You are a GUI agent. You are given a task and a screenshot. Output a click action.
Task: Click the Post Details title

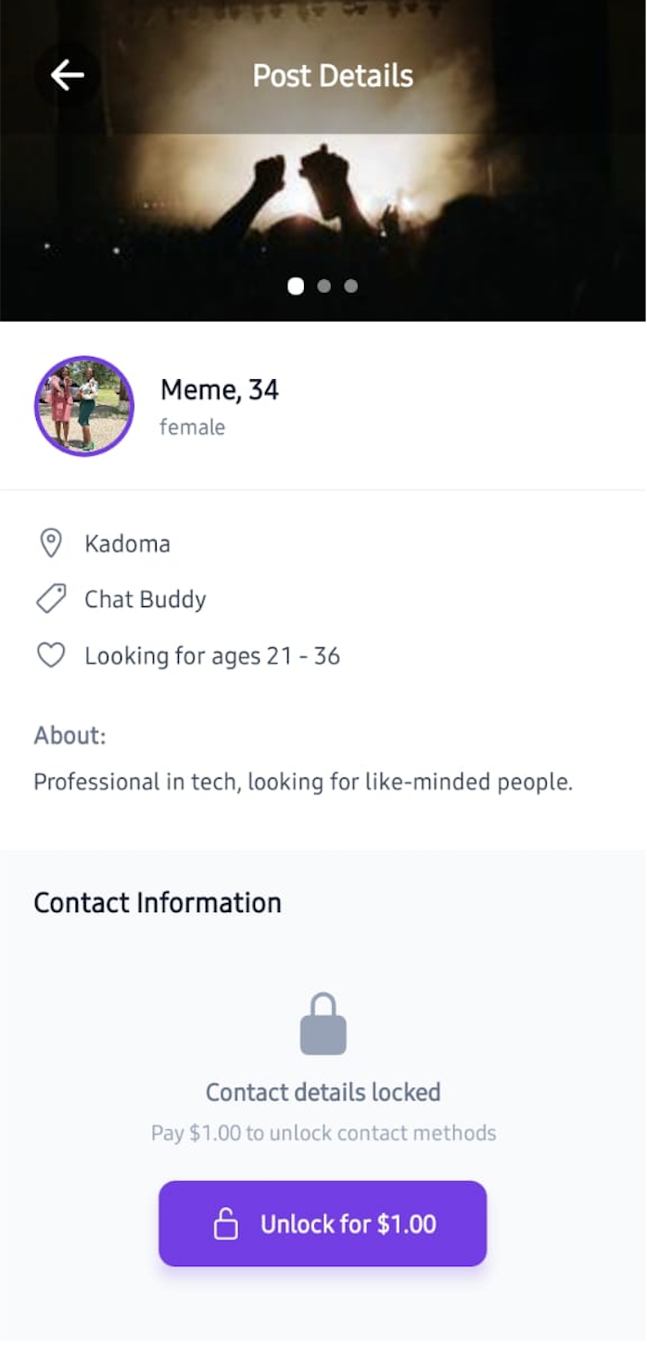pyautogui.click(x=333, y=76)
